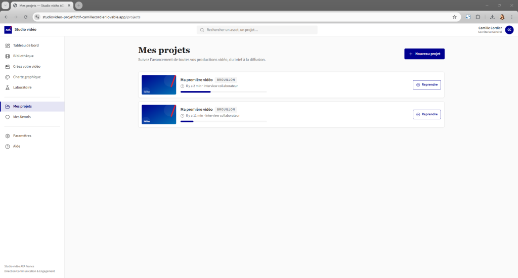Open Charte graphique page

[32, 77]
